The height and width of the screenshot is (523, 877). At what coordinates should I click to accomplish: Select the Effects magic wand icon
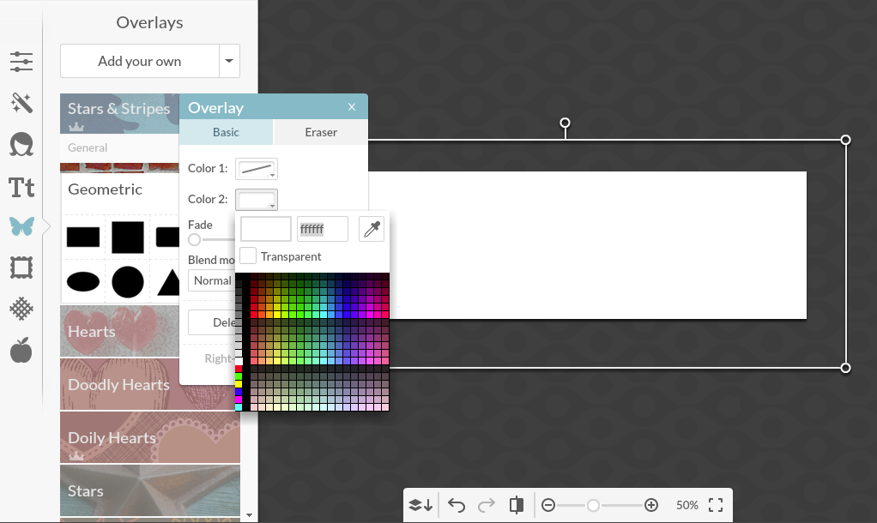(x=21, y=104)
